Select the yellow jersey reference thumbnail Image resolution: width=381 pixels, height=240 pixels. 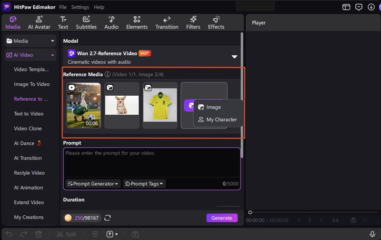click(160, 105)
